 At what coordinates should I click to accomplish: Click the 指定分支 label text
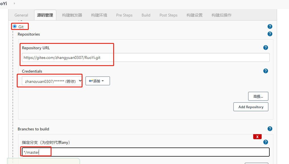[x=46, y=142]
